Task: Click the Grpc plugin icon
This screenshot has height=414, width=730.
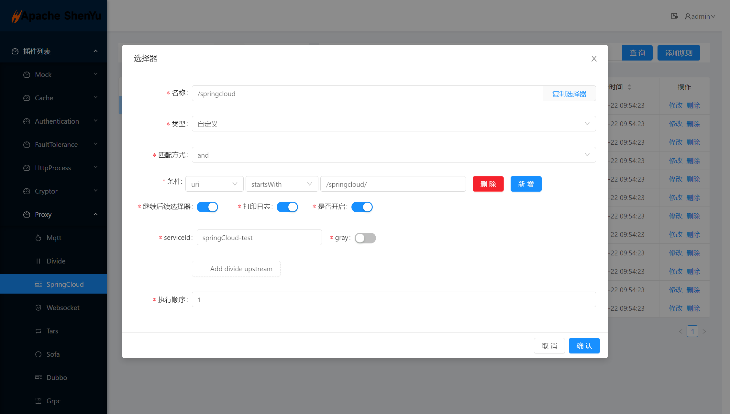Action: (38, 401)
